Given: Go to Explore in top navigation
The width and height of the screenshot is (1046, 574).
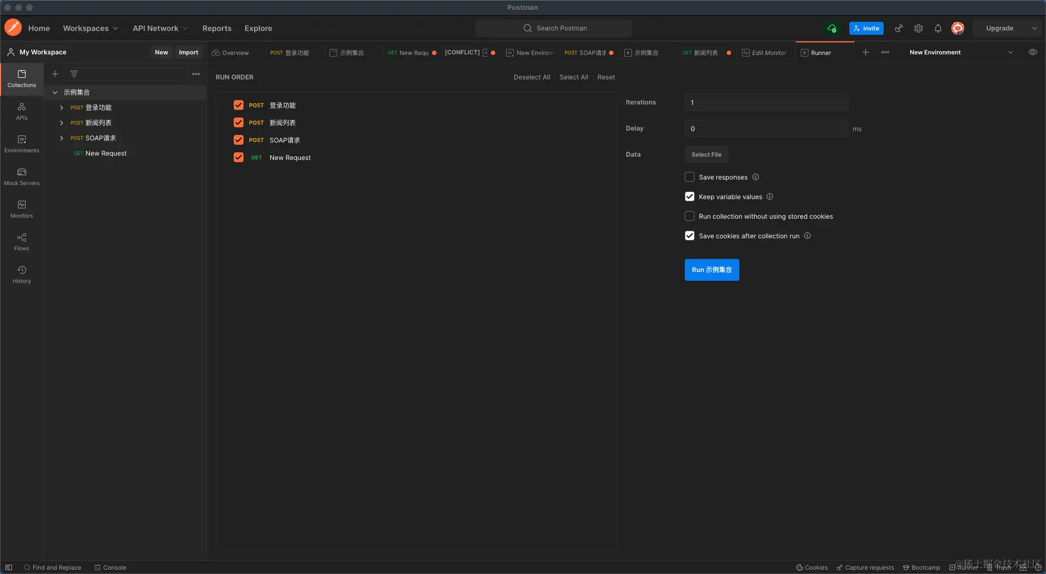Looking at the screenshot, I should click(x=258, y=28).
